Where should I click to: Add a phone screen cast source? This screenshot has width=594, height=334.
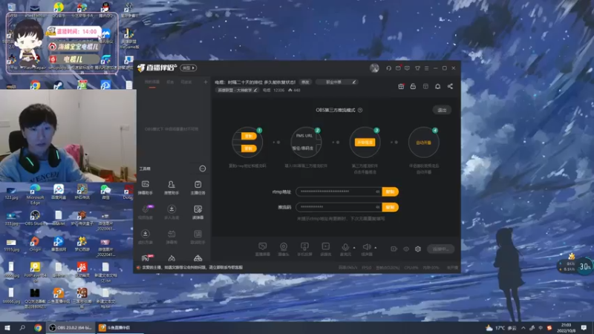click(304, 249)
